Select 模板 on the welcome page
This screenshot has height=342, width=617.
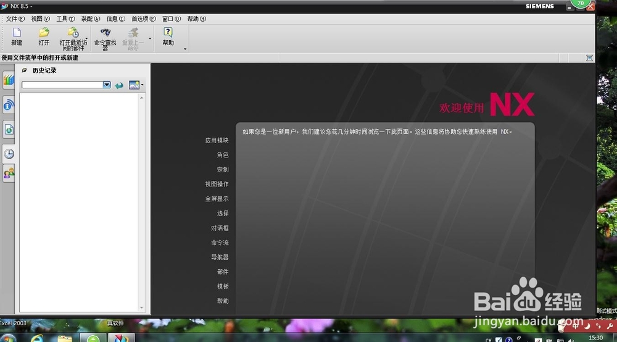click(x=222, y=286)
